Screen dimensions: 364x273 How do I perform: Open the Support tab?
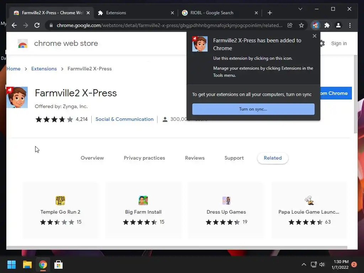[234, 158]
